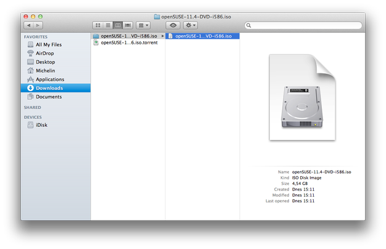The width and height of the screenshot is (386, 249).
Task: Click the FAVORITES section header
Action: click(x=36, y=37)
